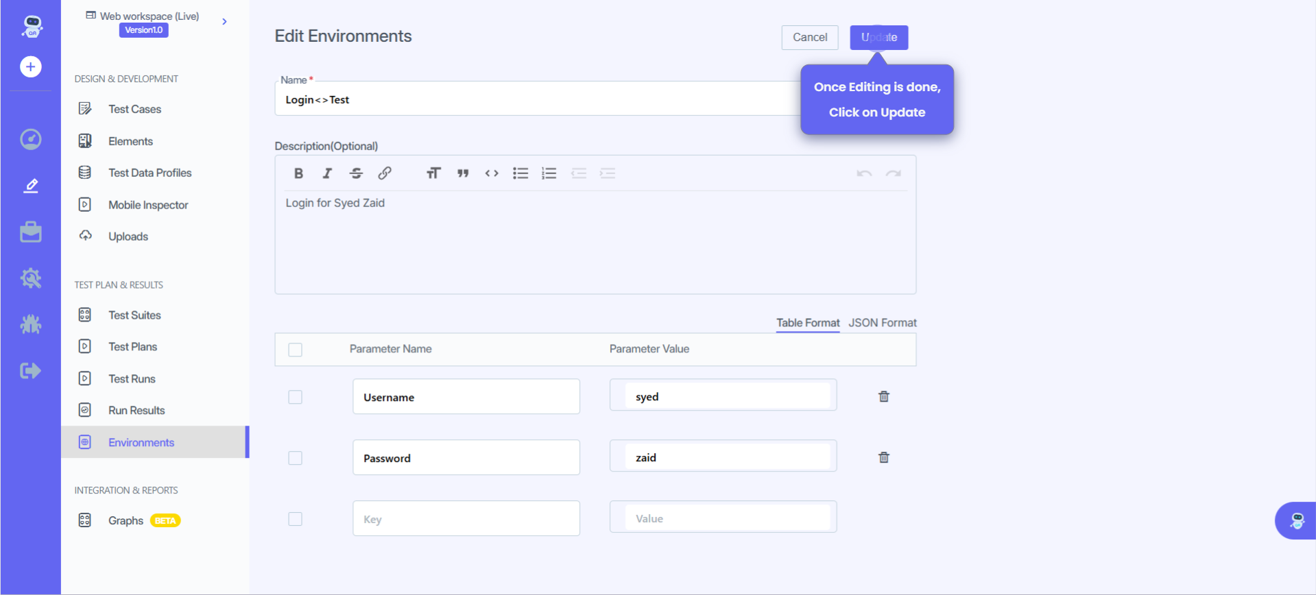Click the code block icon
Screen dimensions: 1316x595
coord(492,173)
